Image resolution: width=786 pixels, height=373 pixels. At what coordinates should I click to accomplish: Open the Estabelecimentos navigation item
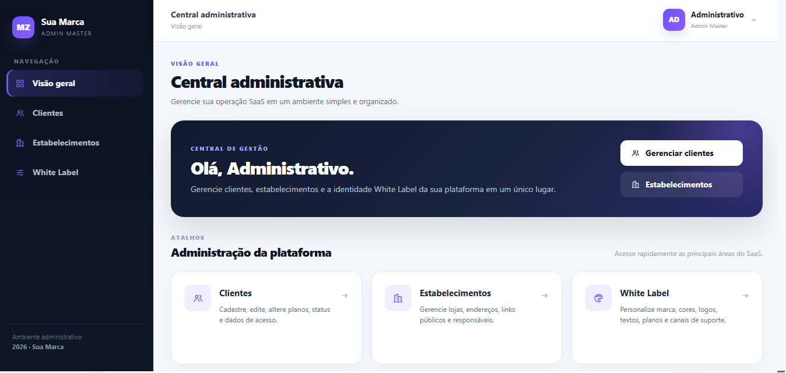click(75, 143)
